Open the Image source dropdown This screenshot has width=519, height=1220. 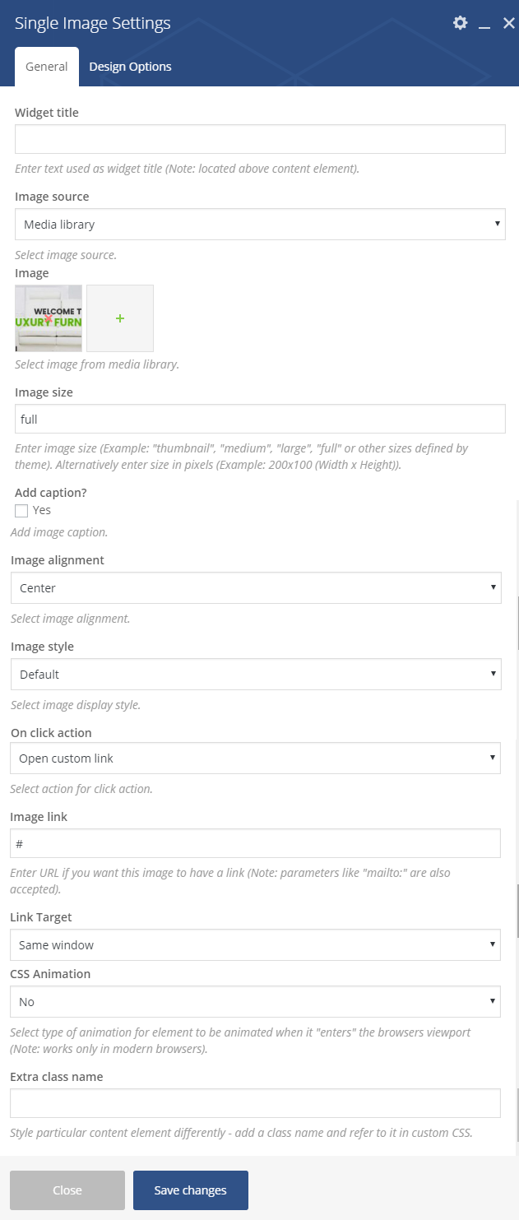coord(260,224)
